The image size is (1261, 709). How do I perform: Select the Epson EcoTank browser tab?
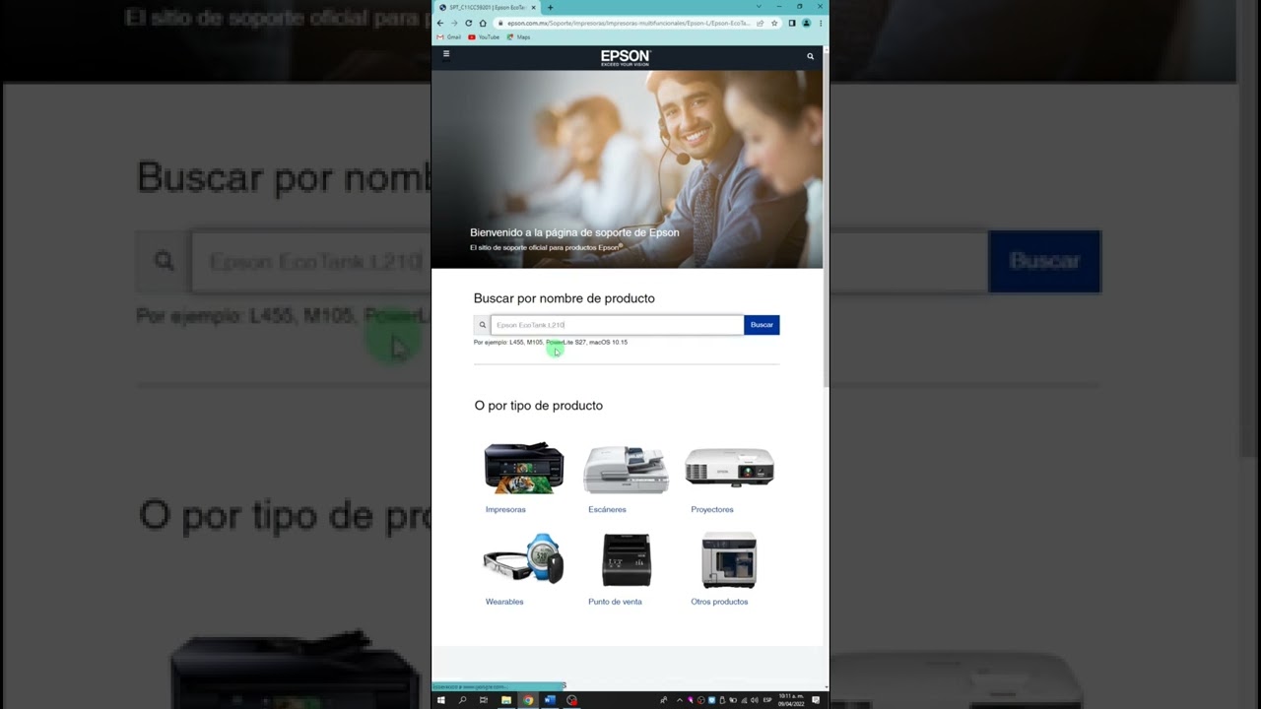[x=487, y=7]
